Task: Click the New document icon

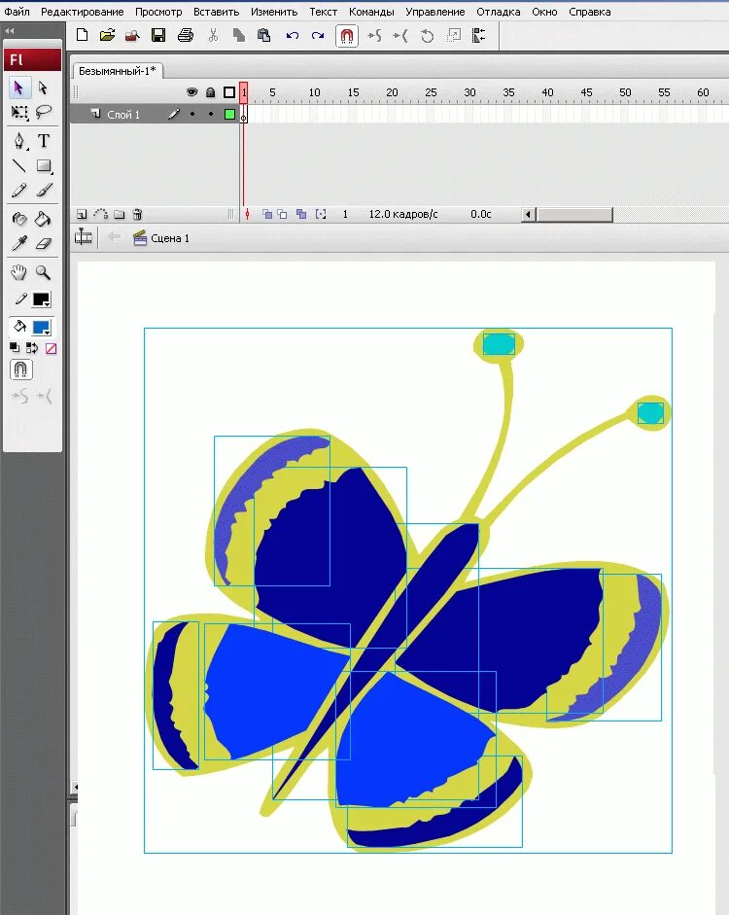Action: 83,36
